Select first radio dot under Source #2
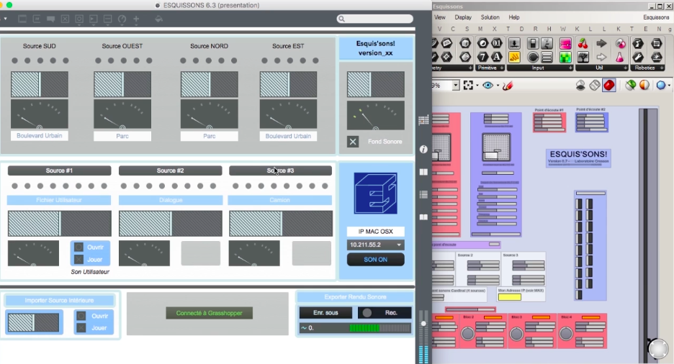 coord(124,186)
